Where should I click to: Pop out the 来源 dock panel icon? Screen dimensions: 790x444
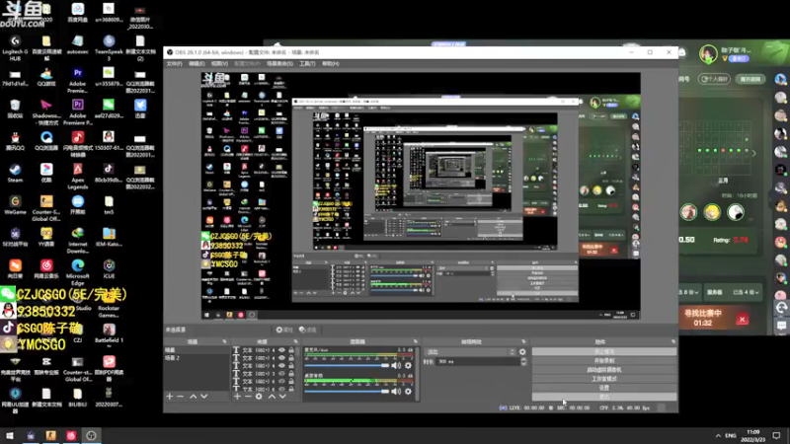tap(295, 341)
